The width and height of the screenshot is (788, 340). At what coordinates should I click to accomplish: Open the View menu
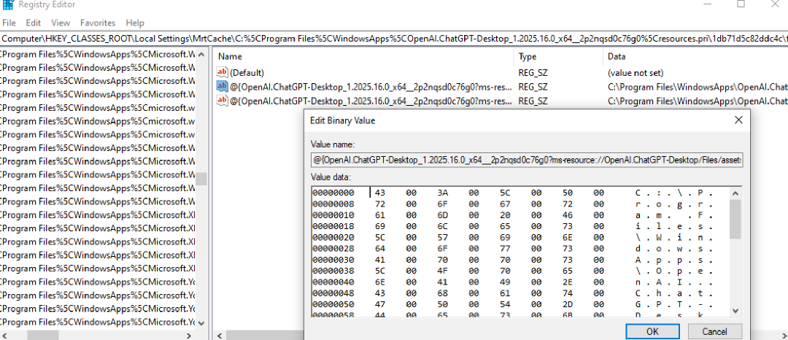(x=61, y=23)
